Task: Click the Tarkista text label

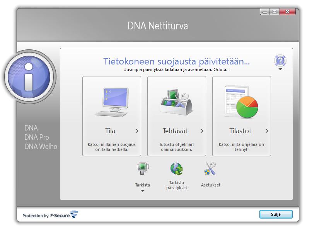Action: point(143,185)
